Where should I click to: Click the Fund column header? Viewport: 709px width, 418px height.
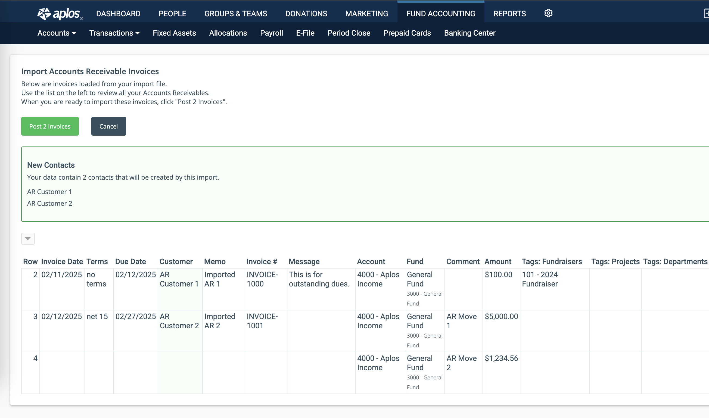[x=415, y=262]
